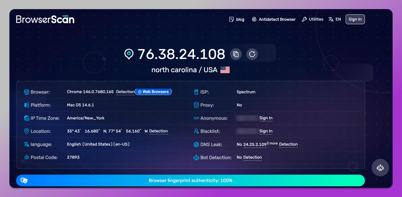The image size is (402, 197).
Task: Copy the IP address 76.38.24.108
Action: (x=236, y=54)
